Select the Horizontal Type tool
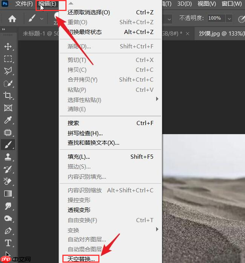 8,243
